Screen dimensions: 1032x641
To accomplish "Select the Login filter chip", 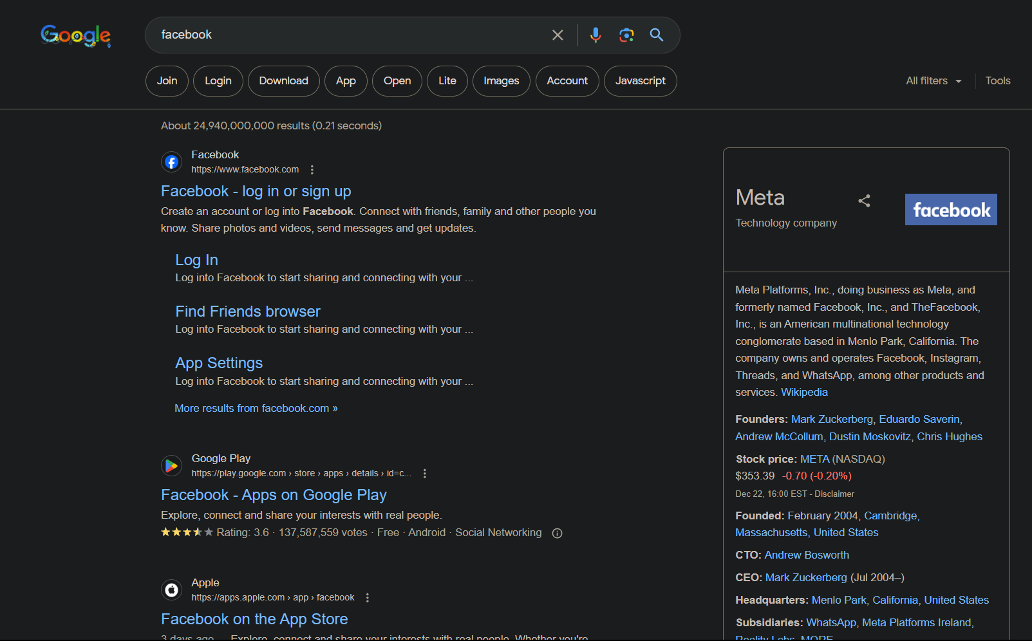I will point(218,81).
